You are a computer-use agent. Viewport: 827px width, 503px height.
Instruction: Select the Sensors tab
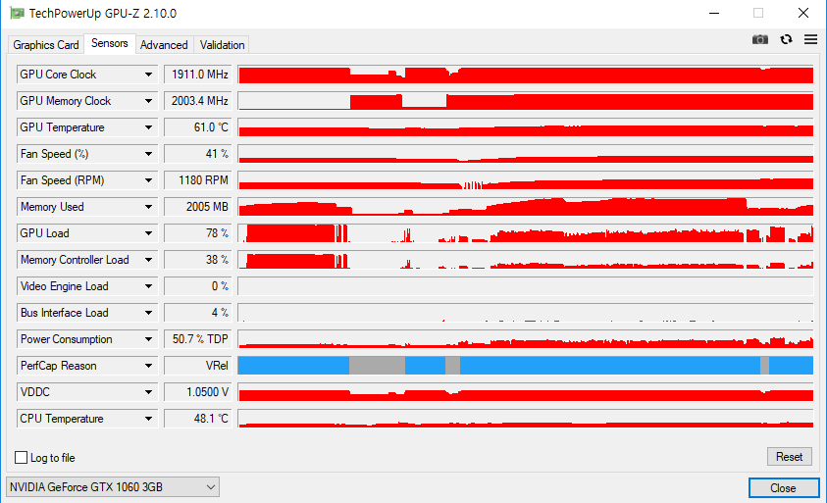[x=110, y=43]
